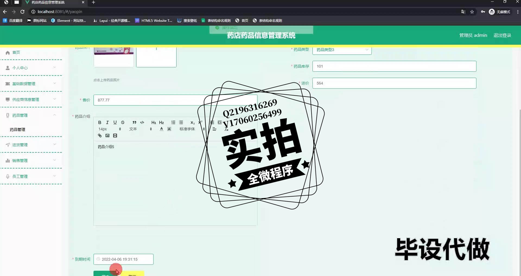Click the 药品库存 input field
The width and height of the screenshot is (521, 276).
(x=394, y=66)
